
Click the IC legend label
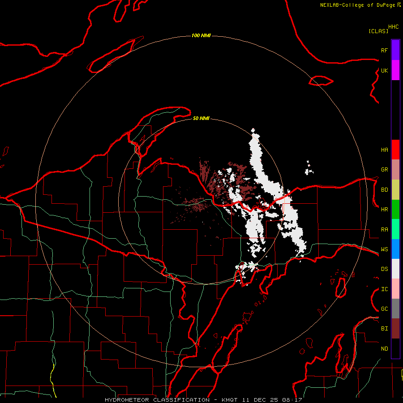click(x=385, y=289)
